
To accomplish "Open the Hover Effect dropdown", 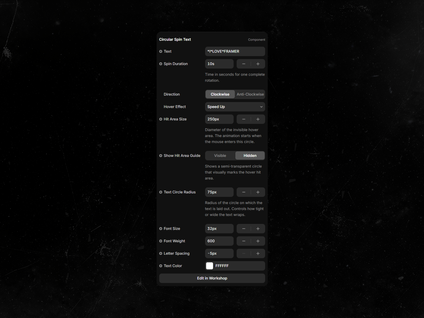I will tap(235, 107).
